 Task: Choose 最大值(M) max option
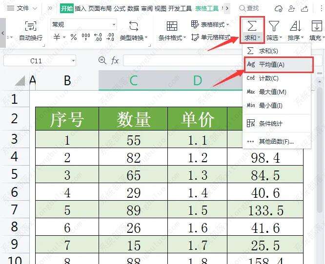pyautogui.click(x=277, y=92)
